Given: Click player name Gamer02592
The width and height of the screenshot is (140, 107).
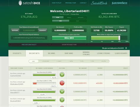Looking at the screenshot, I should coord(16,76).
